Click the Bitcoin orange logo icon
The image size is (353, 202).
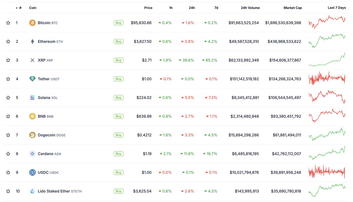(32, 23)
